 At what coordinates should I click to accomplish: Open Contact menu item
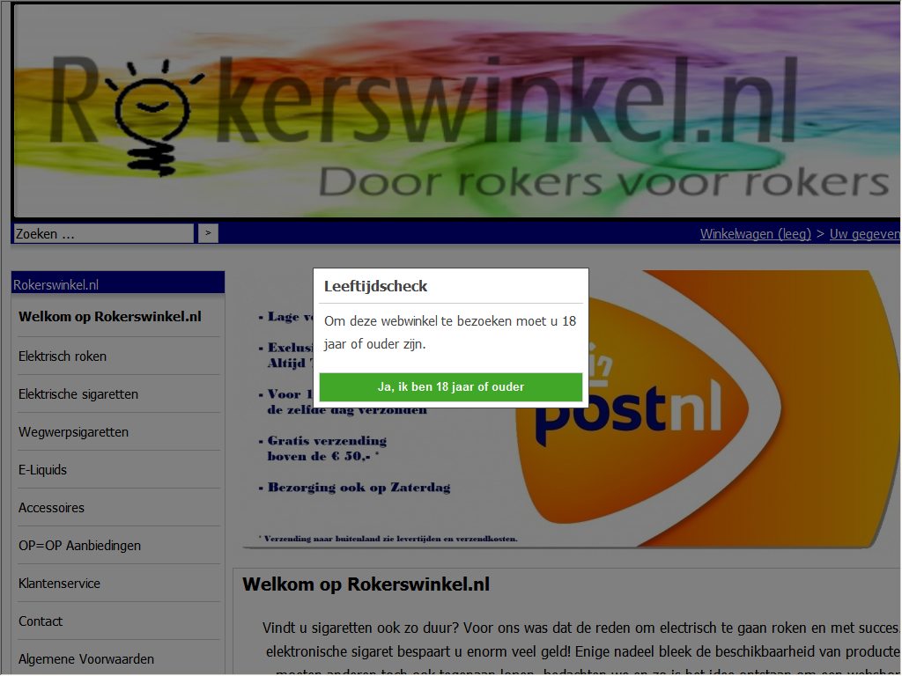41,621
